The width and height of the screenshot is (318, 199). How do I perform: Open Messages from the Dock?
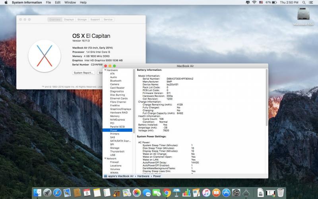pyautogui.click(x=147, y=193)
